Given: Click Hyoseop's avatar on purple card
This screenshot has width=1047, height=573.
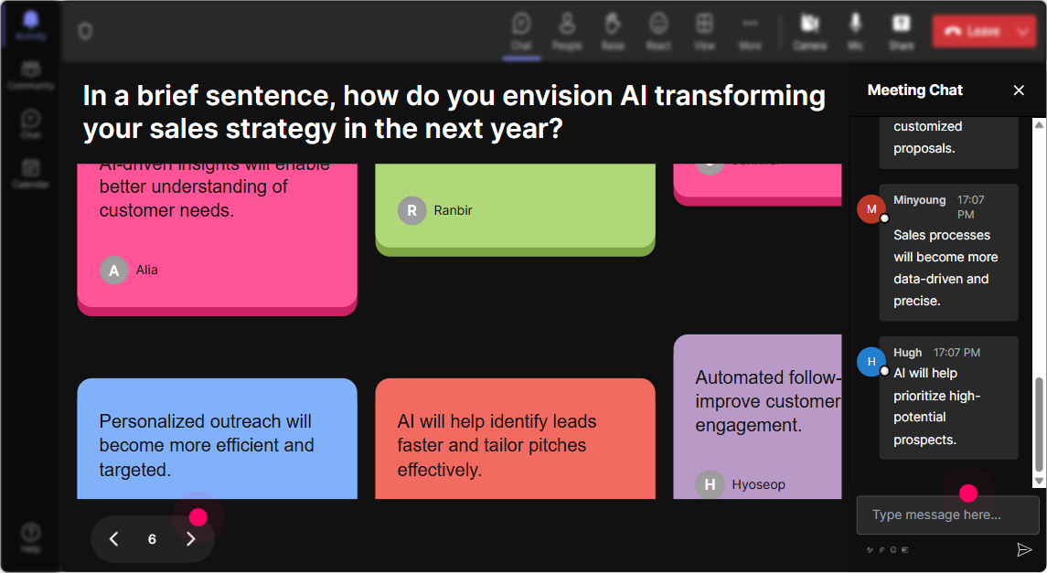Looking at the screenshot, I should 710,485.
